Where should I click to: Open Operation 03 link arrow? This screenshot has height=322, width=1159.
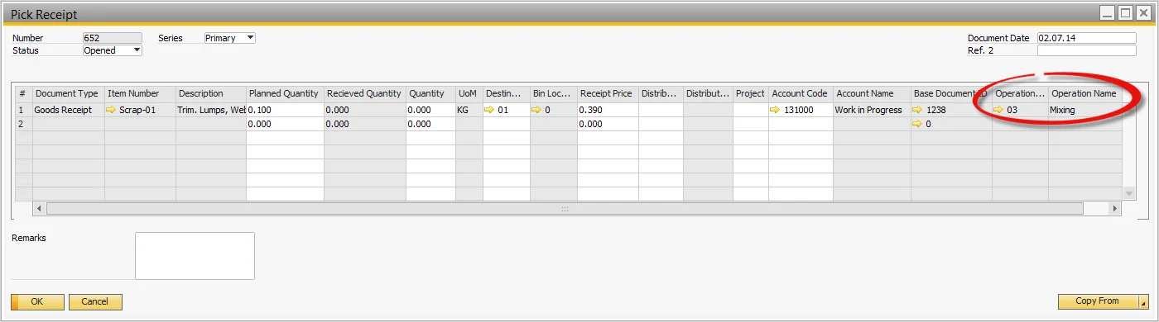pyautogui.click(x=1000, y=110)
